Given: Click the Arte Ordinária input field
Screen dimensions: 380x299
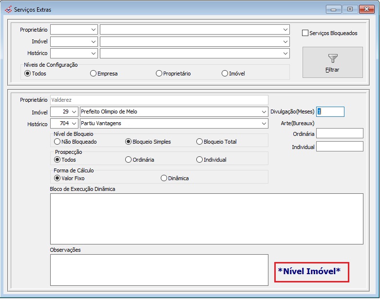Looking at the screenshot, I should click(340, 133).
